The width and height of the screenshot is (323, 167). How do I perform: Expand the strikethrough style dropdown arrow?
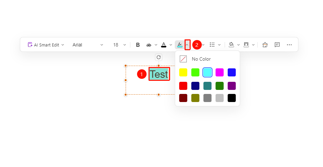(156, 45)
